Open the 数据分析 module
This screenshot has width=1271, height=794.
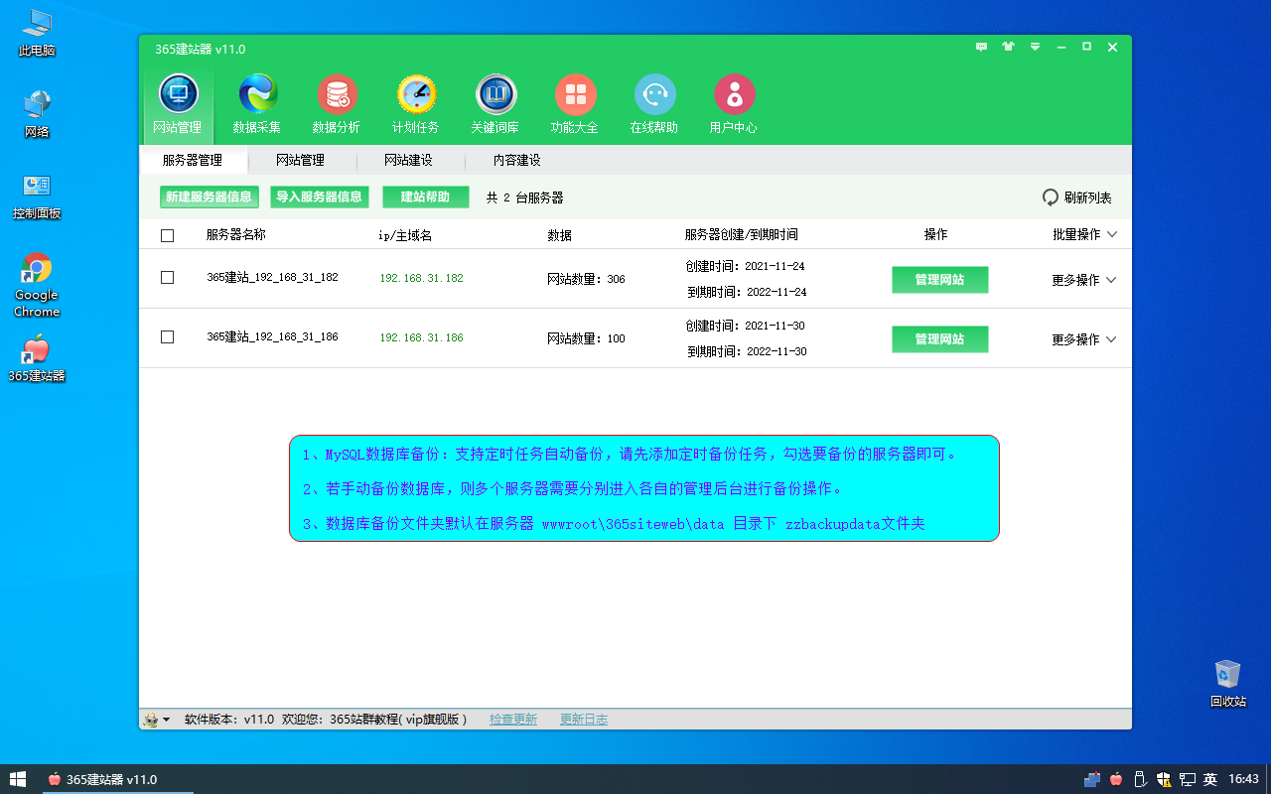(x=337, y=104)
